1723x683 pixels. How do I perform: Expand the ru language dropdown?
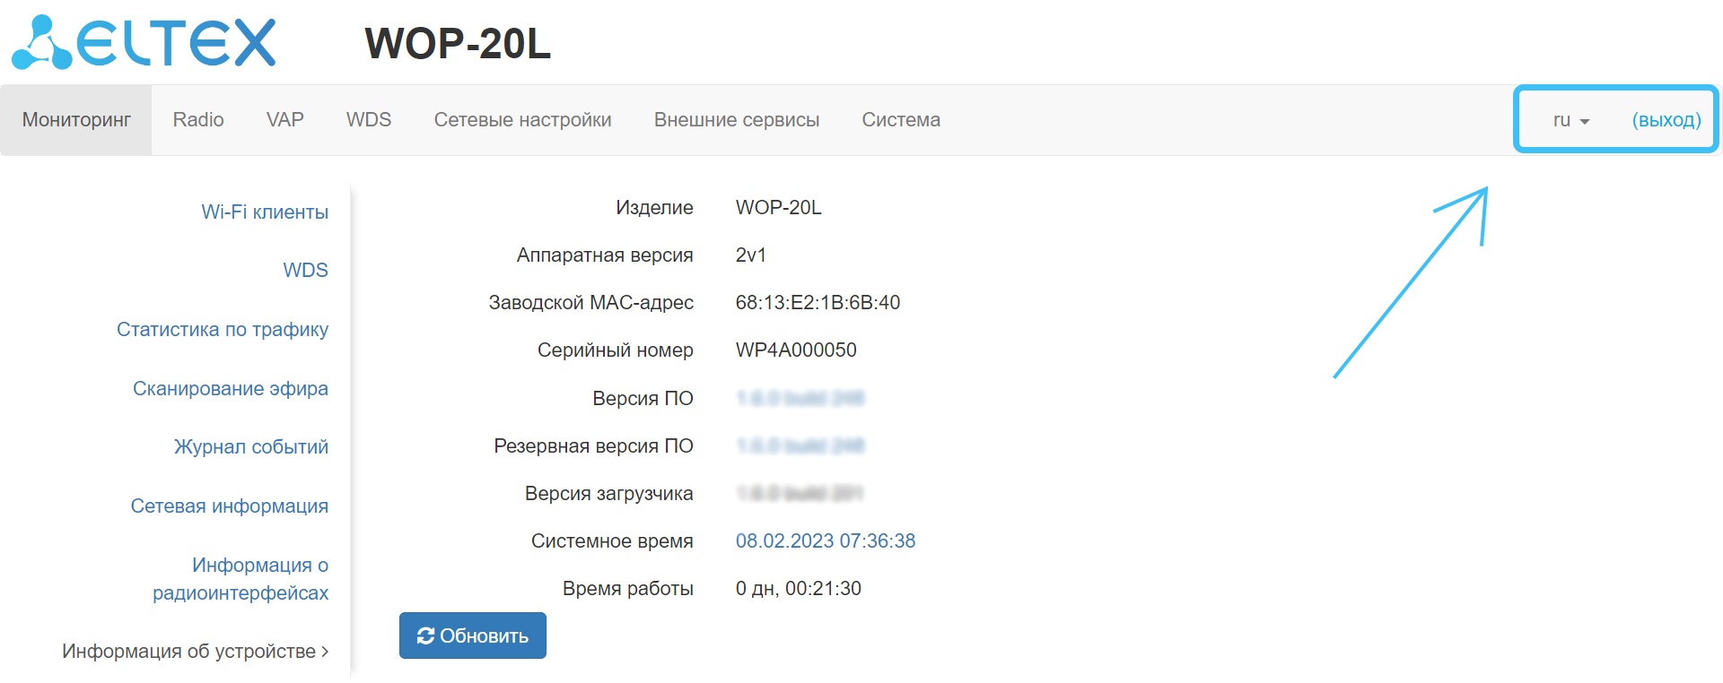coord(1571,120)
